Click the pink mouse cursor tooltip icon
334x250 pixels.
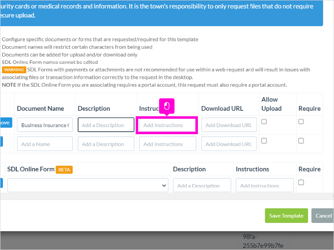[x=167, y=106]
